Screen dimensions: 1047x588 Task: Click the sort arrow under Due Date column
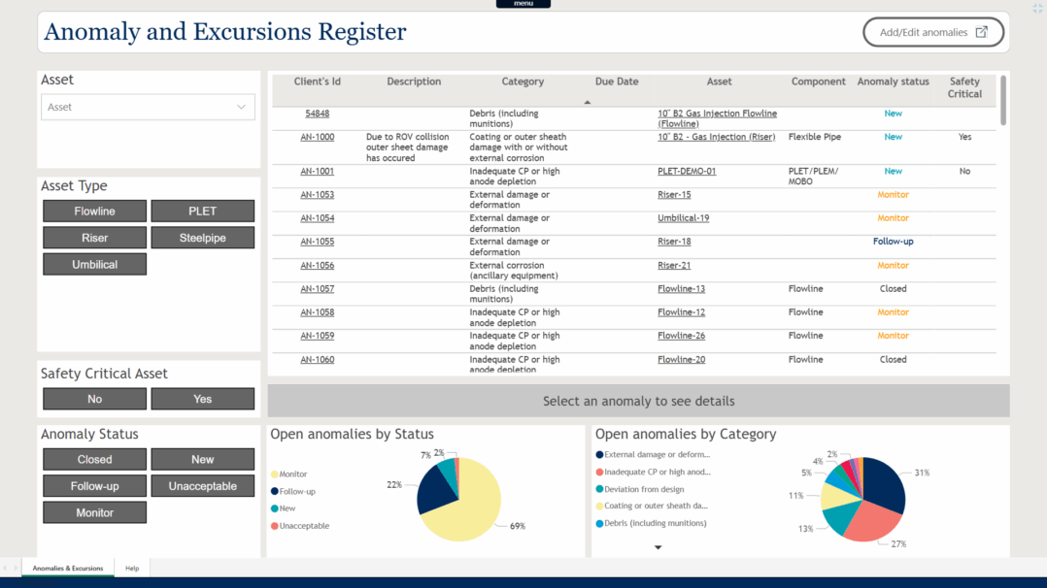[587, 102]
